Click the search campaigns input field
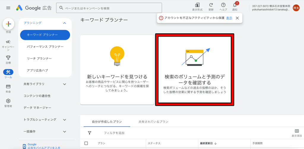 (x=109, y=8)
